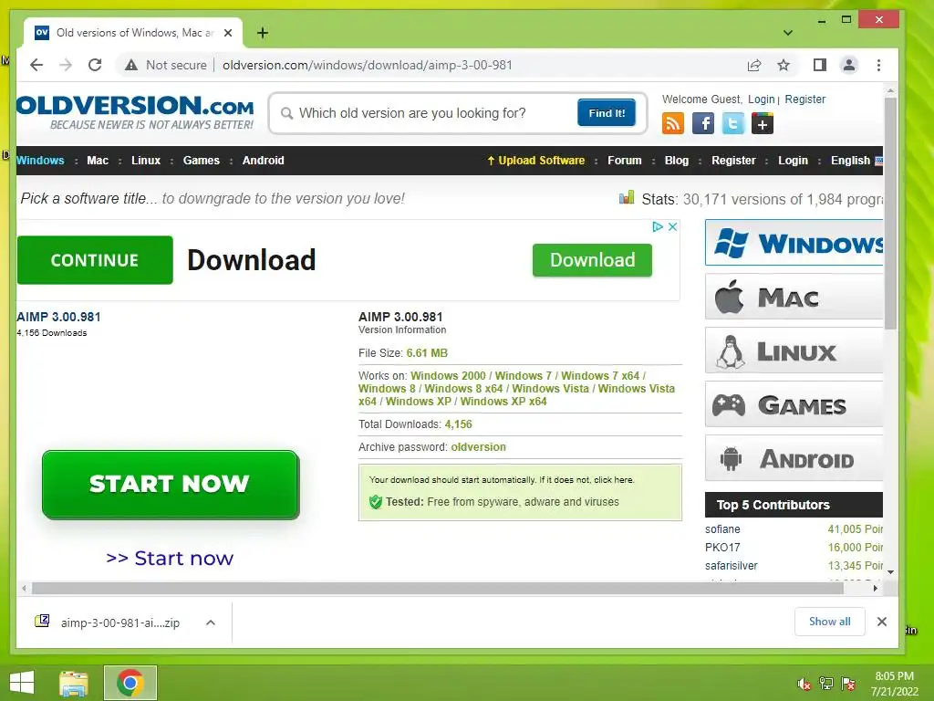The height and width of the screenshot is (701, 934).
Task: Click the Android category sidebar button
Action: coord(794,458)
